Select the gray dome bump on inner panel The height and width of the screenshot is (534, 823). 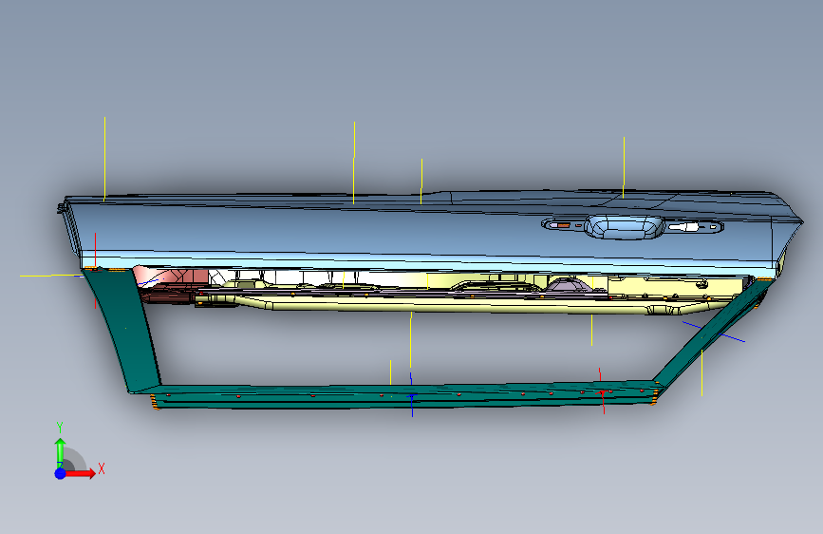[x=566, y=284]
